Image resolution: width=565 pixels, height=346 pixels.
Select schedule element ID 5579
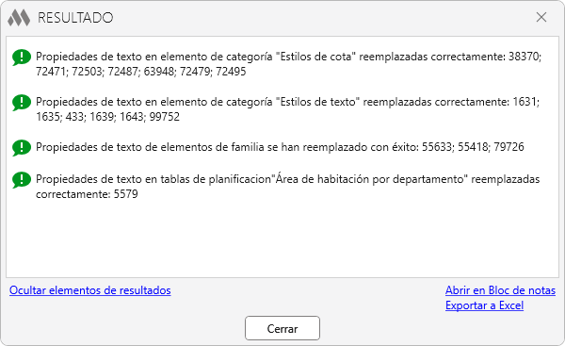(x=126, y=194)
